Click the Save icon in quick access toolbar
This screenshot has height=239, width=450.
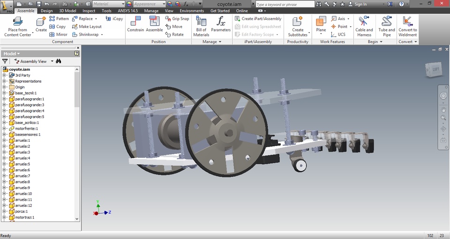(x=39, y=4)
